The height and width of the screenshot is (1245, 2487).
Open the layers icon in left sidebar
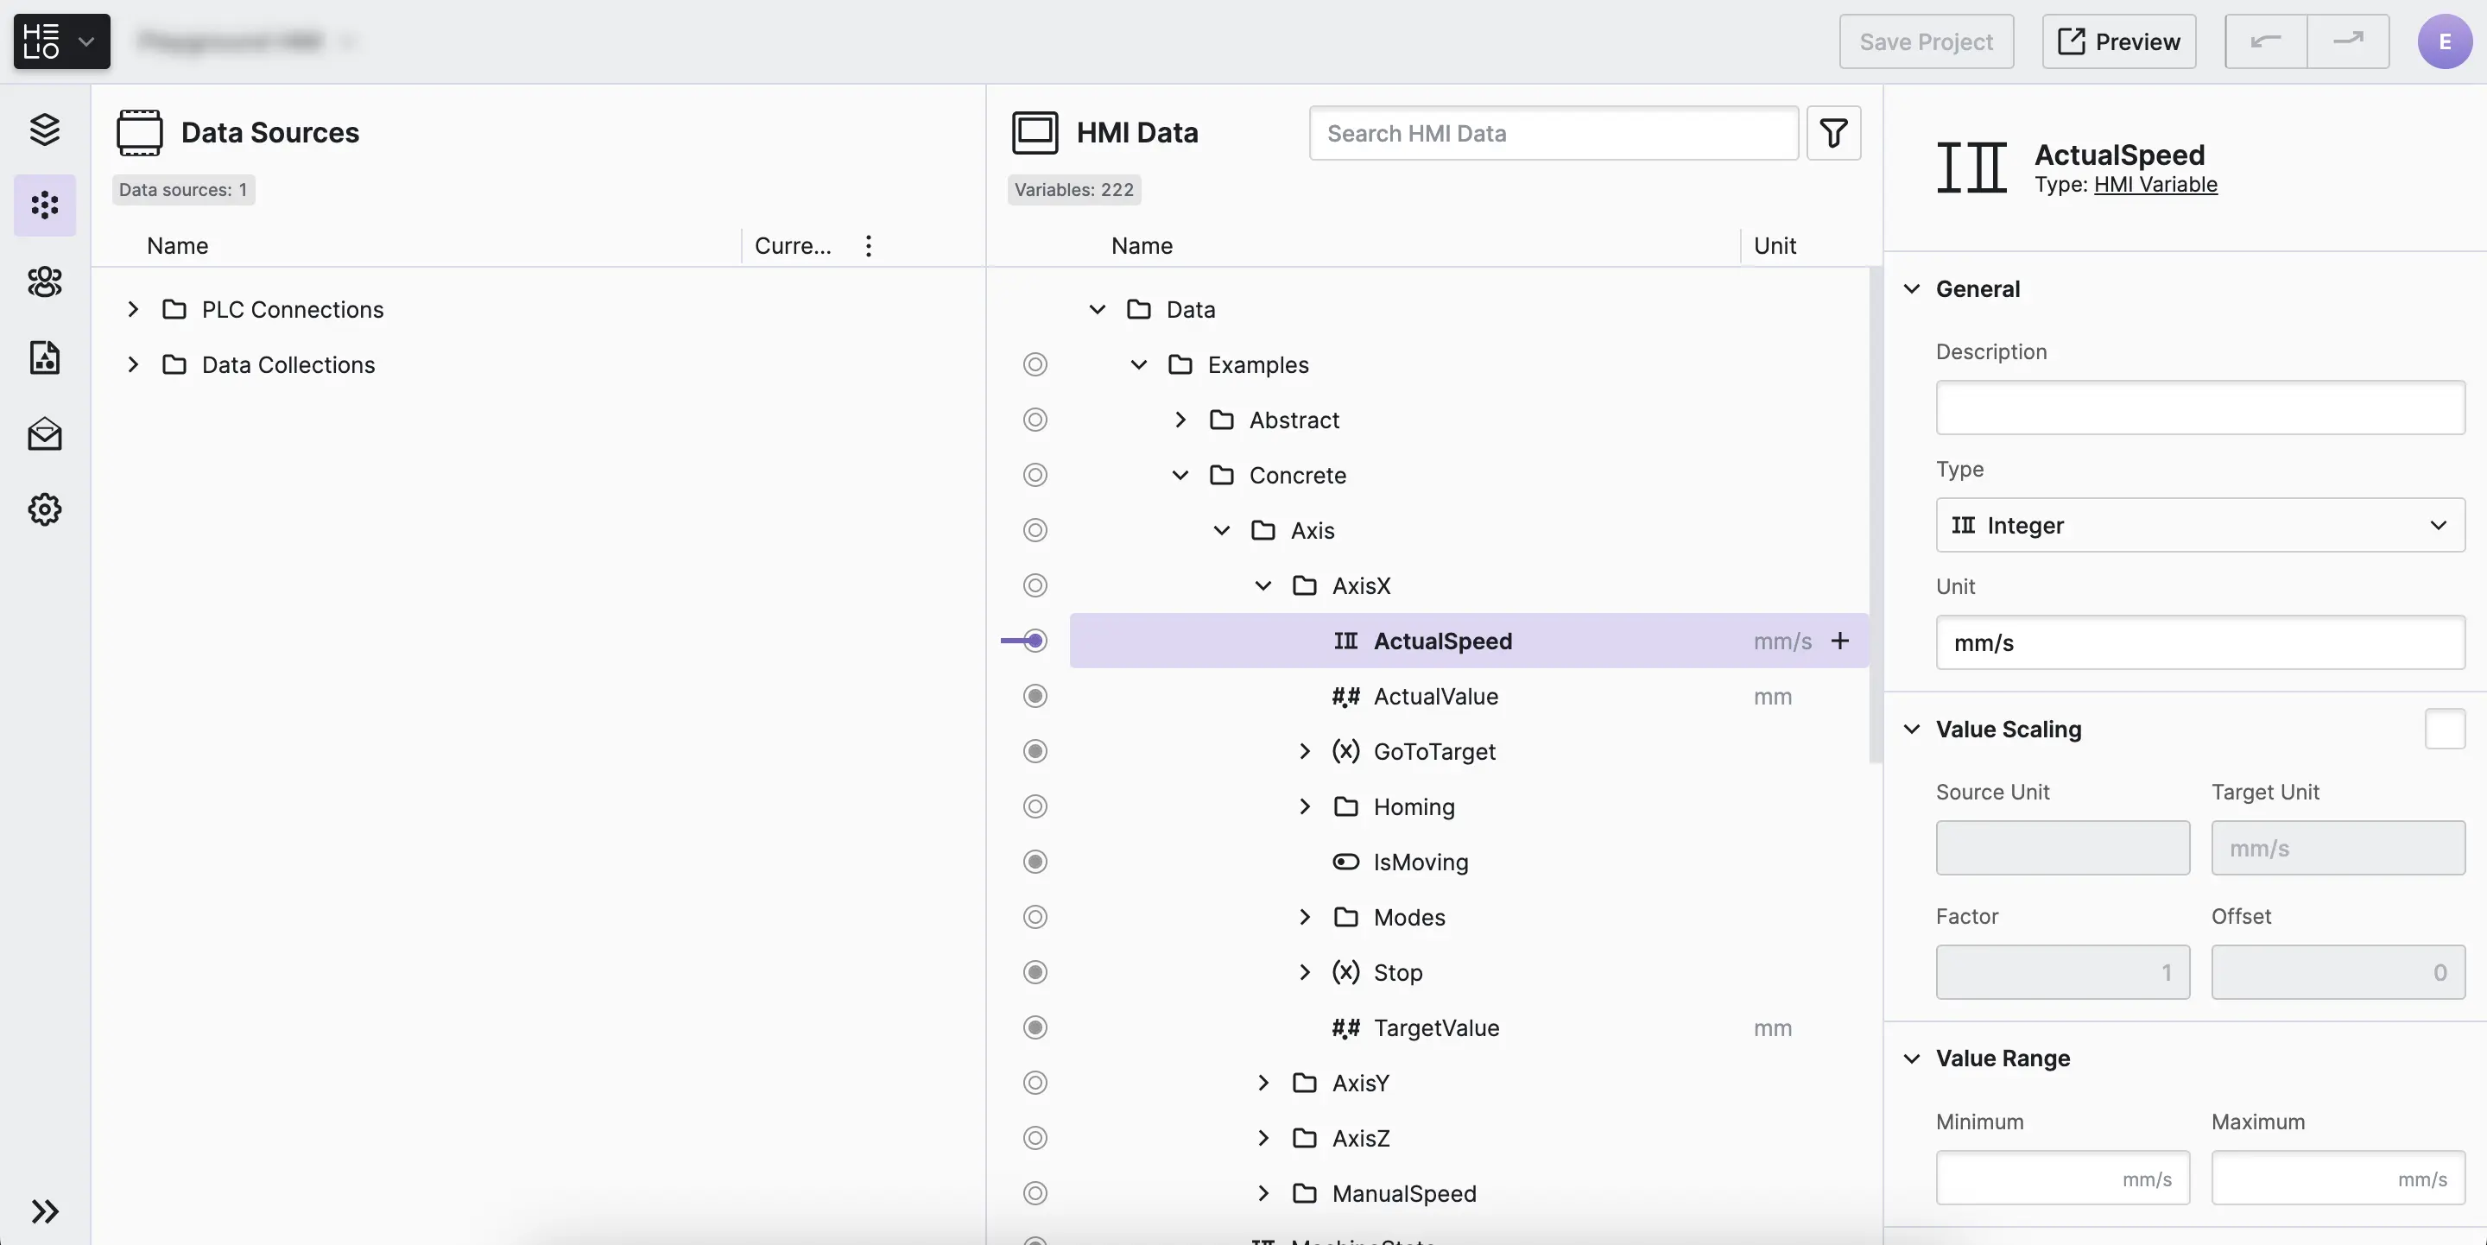[x=44, y=130]
